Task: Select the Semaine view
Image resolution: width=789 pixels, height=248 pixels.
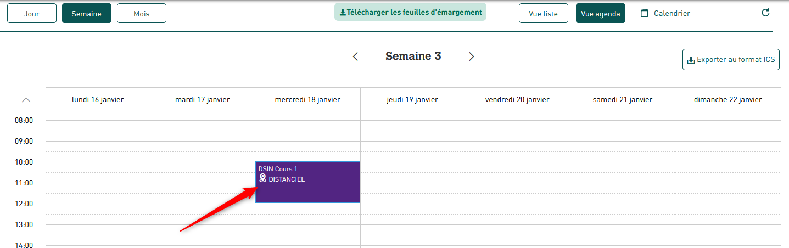Action: pos(87,14)
